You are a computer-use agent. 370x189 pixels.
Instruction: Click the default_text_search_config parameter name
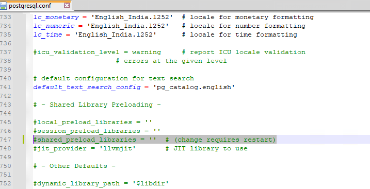tap(87, 88)
